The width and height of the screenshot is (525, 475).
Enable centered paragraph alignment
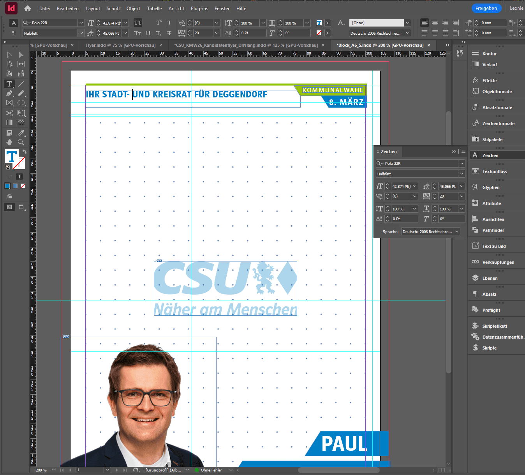pyautogui.click(x=435, y=23)
